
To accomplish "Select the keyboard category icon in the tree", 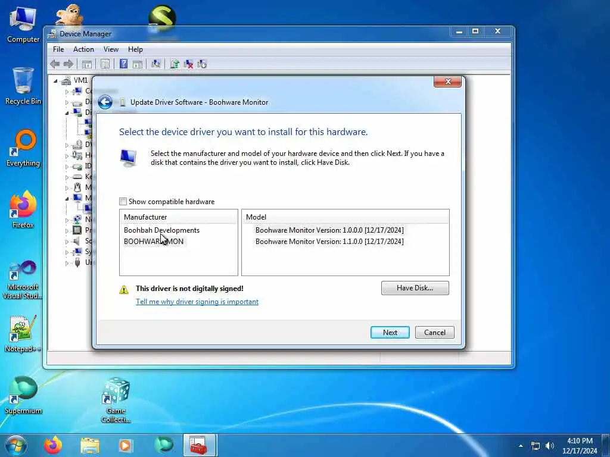I will (77, 177).
